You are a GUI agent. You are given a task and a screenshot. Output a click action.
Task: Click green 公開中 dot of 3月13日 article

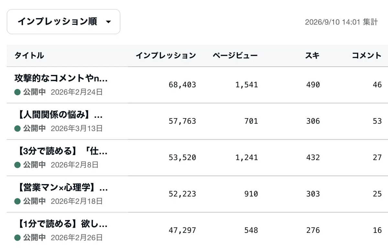click(x=17, y=129)
